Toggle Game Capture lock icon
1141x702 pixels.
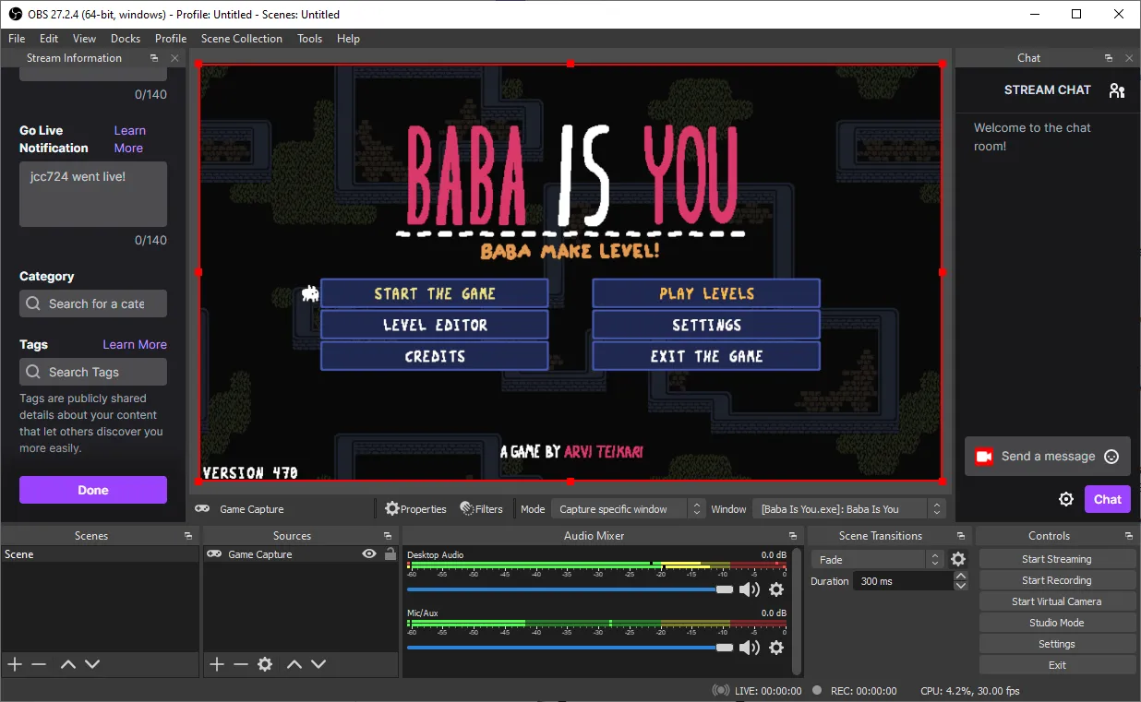tap(390, 554)
